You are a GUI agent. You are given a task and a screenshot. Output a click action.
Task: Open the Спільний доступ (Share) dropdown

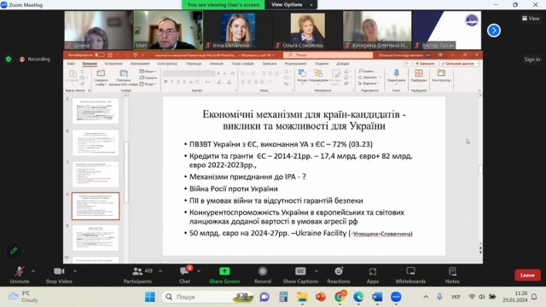(x=459, y=64)
